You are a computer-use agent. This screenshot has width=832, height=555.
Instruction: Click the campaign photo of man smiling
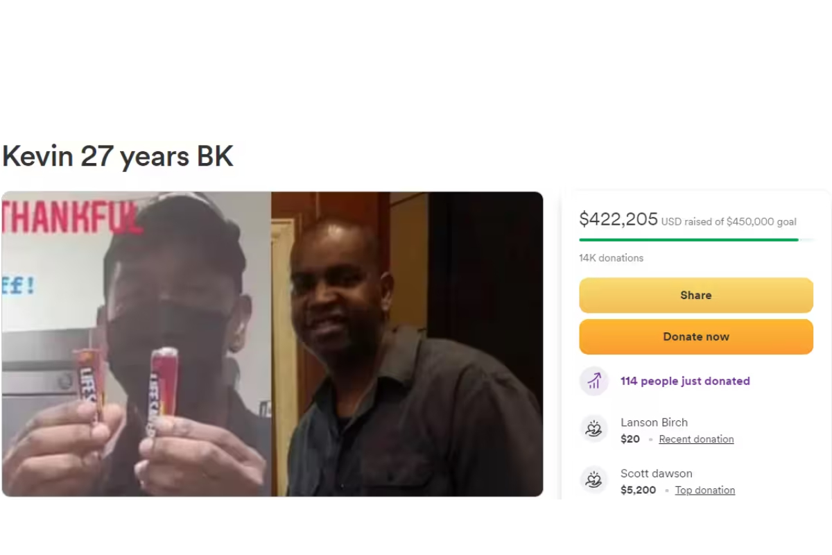tap(407, 344)
